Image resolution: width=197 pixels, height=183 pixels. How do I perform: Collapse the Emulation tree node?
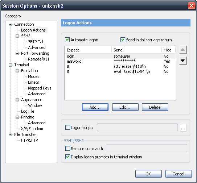pyautogui.click(x=17, y=71)
